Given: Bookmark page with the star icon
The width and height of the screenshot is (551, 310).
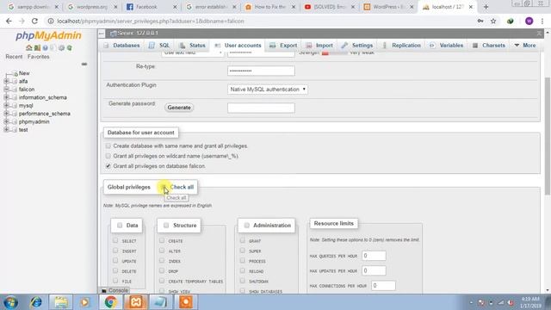Looking at the screenshot, I should [493, 21].
